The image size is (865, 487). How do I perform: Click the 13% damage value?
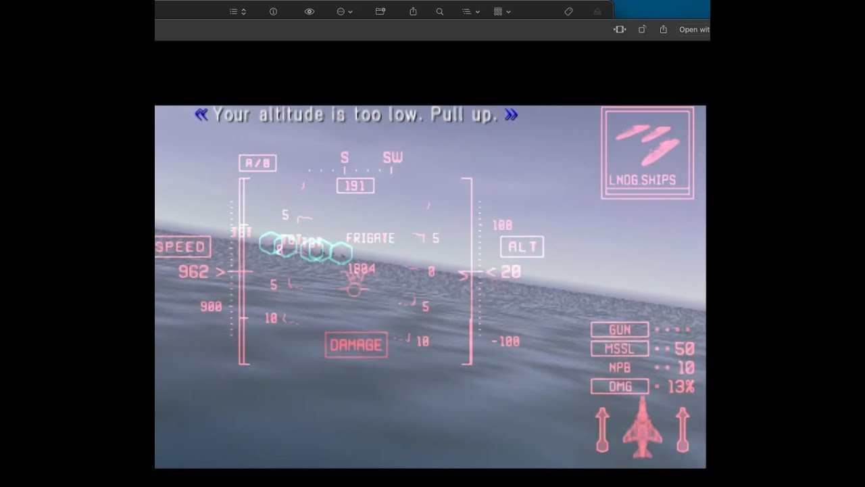coord(681,387)
